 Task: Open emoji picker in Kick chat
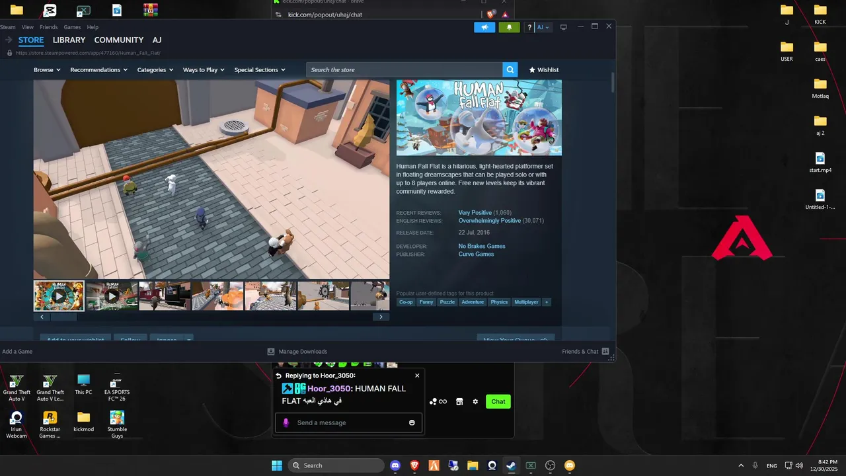412,422
